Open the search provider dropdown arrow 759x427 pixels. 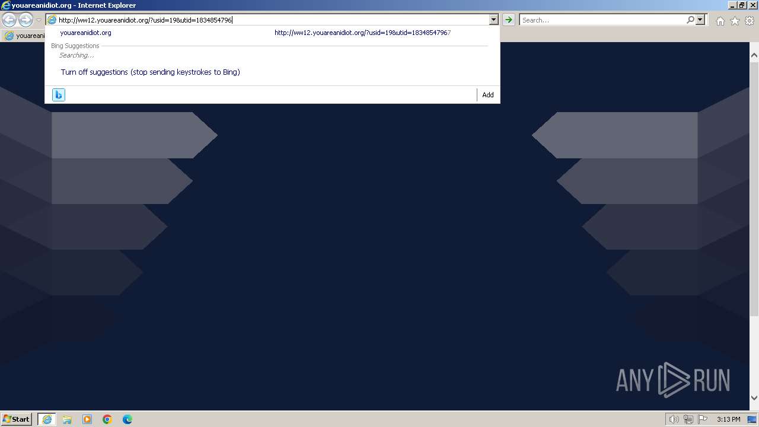tap(700, 20)
